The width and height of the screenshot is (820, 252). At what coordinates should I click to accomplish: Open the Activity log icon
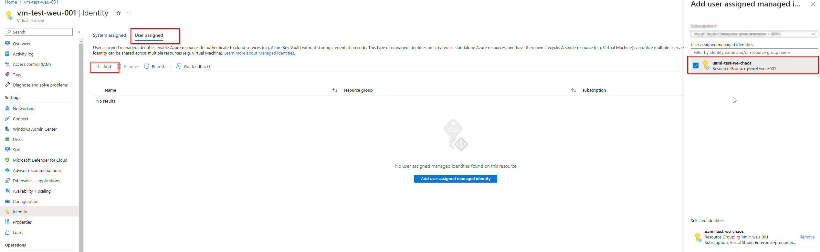(7, 54)
